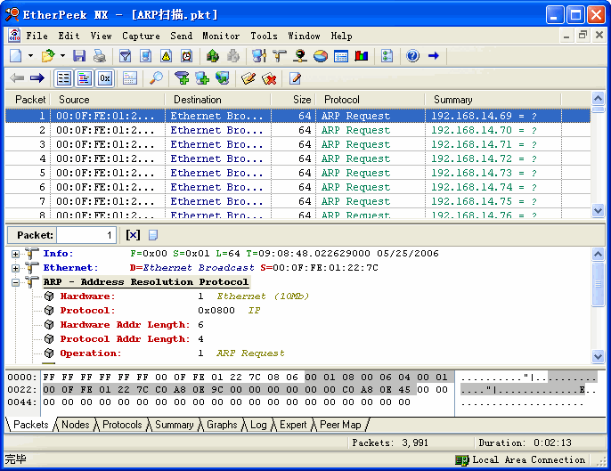Expand the Ethernet tree node
611x471 pixels.
tap(15, 268)
